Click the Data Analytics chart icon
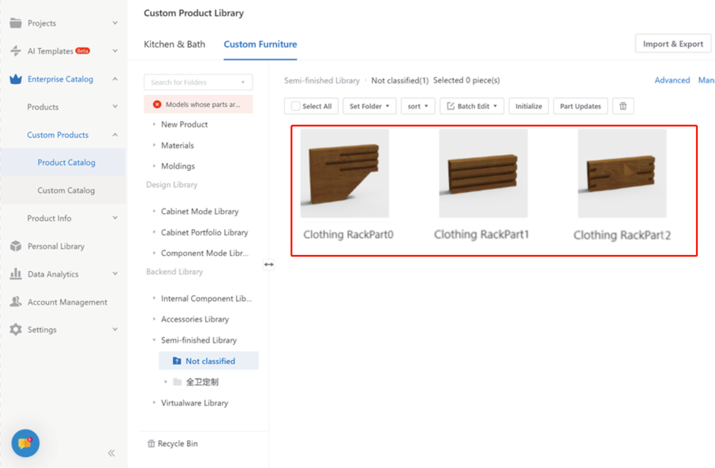Image resolution: width=715 pixels, height=468 pixels. [x=16, y=274]
